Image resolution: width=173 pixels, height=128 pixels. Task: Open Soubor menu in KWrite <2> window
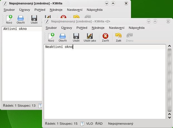[x=51, y=28]
